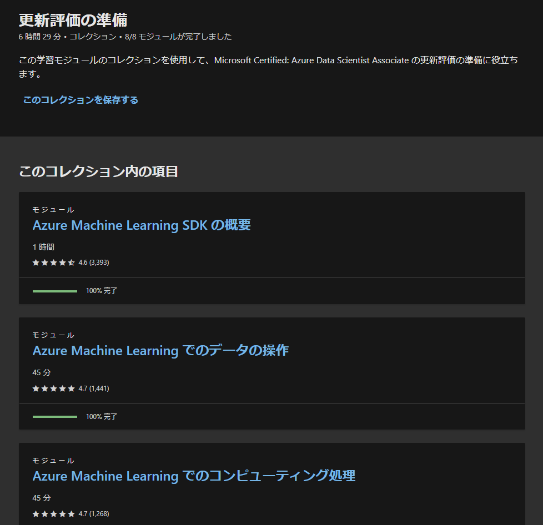Open the Azure Machine Learning SDK の概要 module
This screenshot has width=543, height=525.
(141, 225)
